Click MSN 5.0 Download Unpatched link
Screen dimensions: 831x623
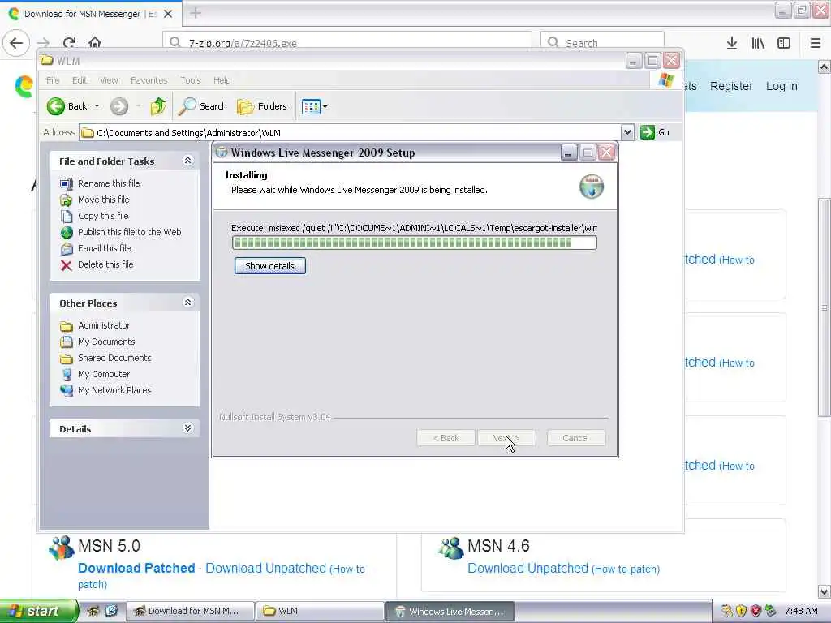click(x=265, y=568)
